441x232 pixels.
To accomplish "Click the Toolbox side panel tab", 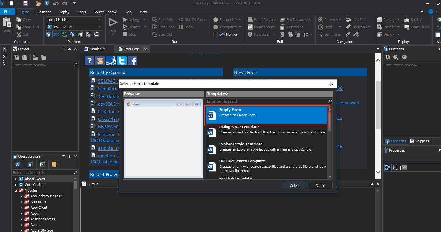I will coord(4,56).
